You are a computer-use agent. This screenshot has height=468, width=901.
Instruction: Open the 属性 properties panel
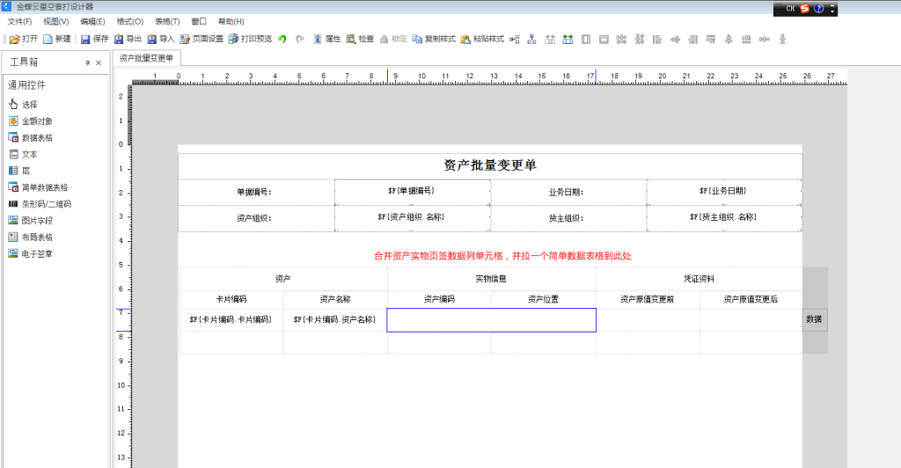tap(327, 39)
